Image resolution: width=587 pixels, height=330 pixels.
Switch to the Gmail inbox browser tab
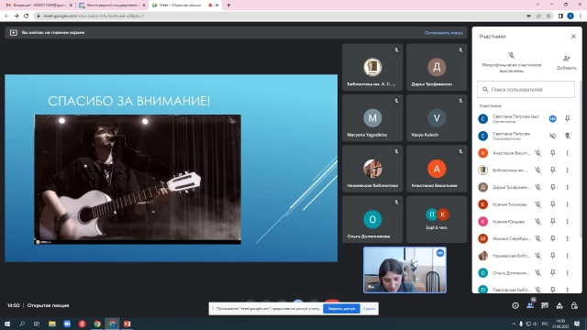[x=39, y=5]
